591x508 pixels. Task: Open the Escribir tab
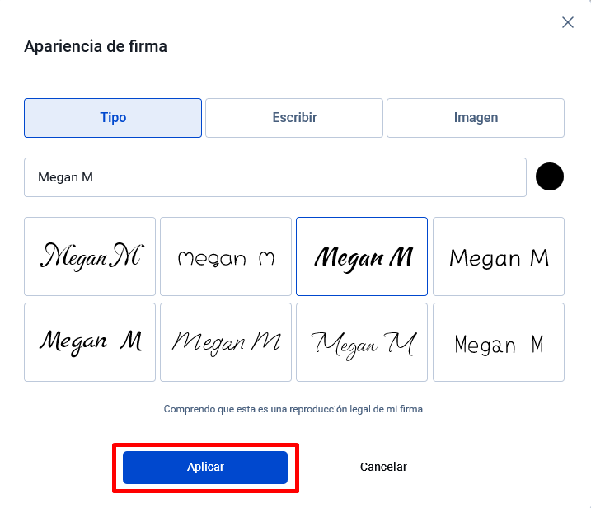pos(294,118)
